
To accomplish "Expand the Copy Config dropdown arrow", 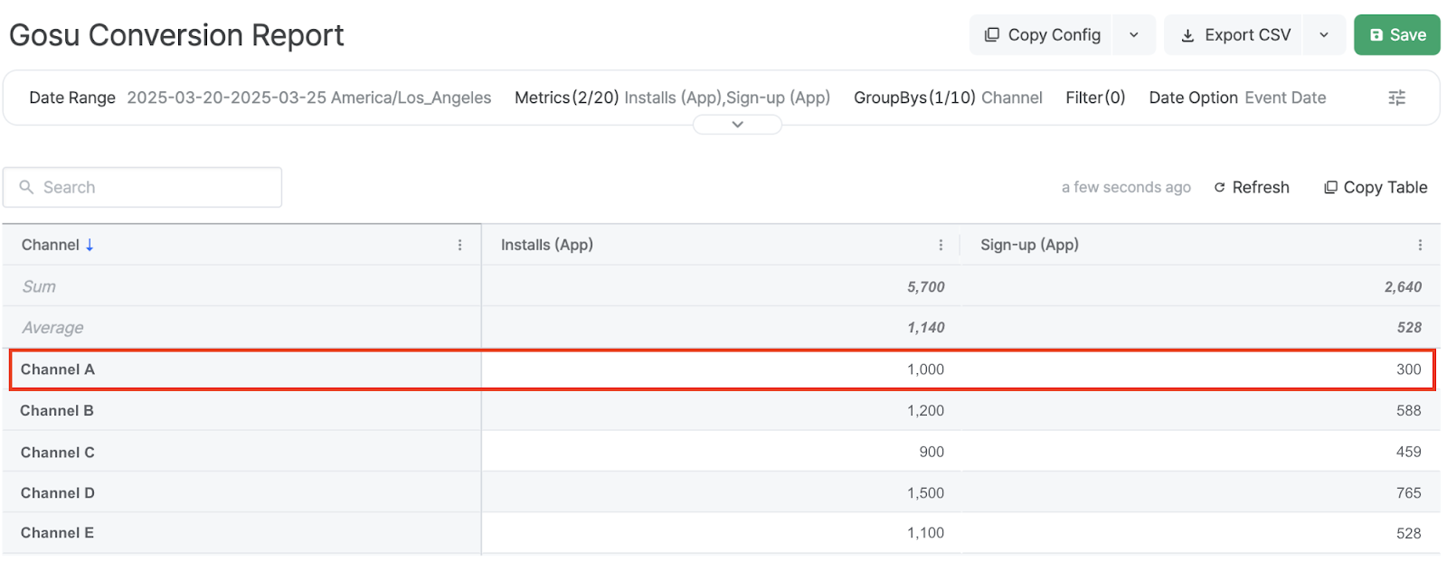I will click(1134, 35).
